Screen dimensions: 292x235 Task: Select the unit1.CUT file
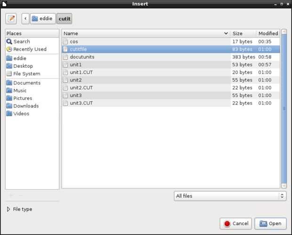pos(171,72)
